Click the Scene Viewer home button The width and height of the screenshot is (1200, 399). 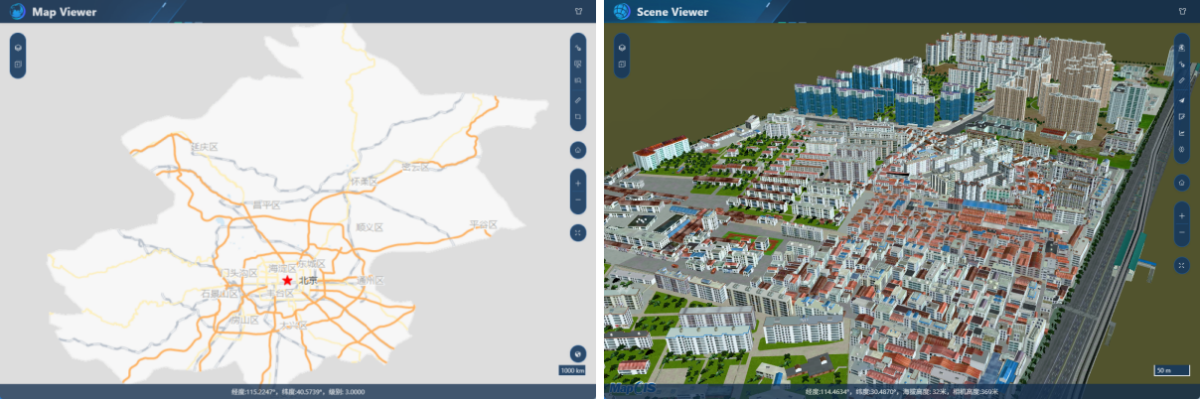pos(1181,183)
